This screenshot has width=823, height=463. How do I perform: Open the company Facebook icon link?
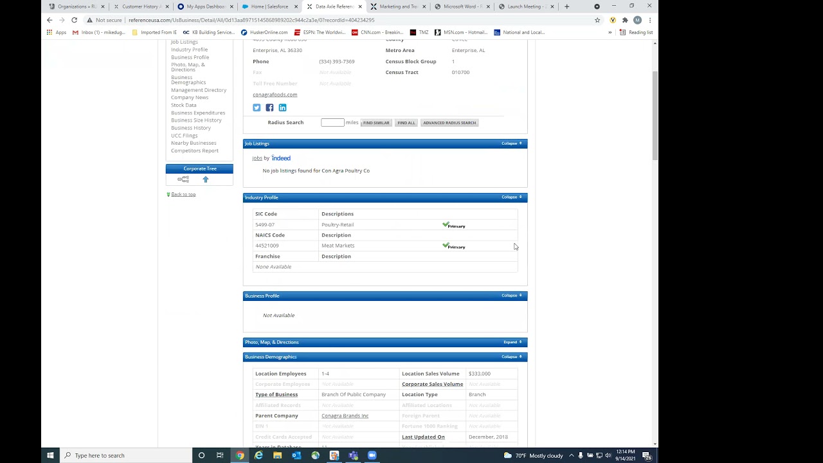pos(269,107)
